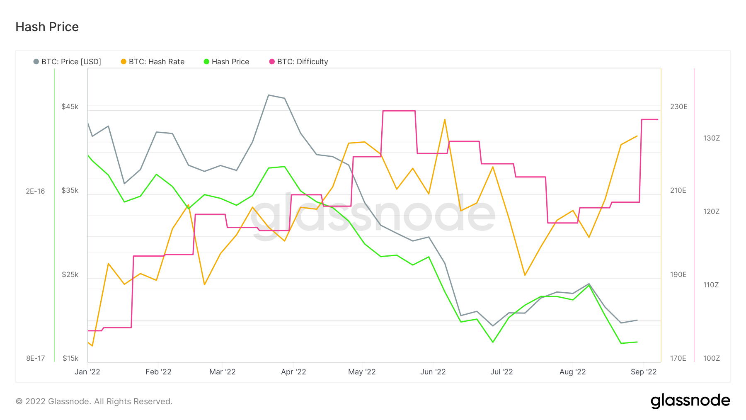Click the 130Z difficulty axis label

pos(711,138)
